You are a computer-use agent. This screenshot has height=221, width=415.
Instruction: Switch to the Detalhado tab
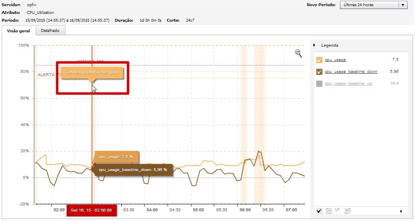click(50, 31)
